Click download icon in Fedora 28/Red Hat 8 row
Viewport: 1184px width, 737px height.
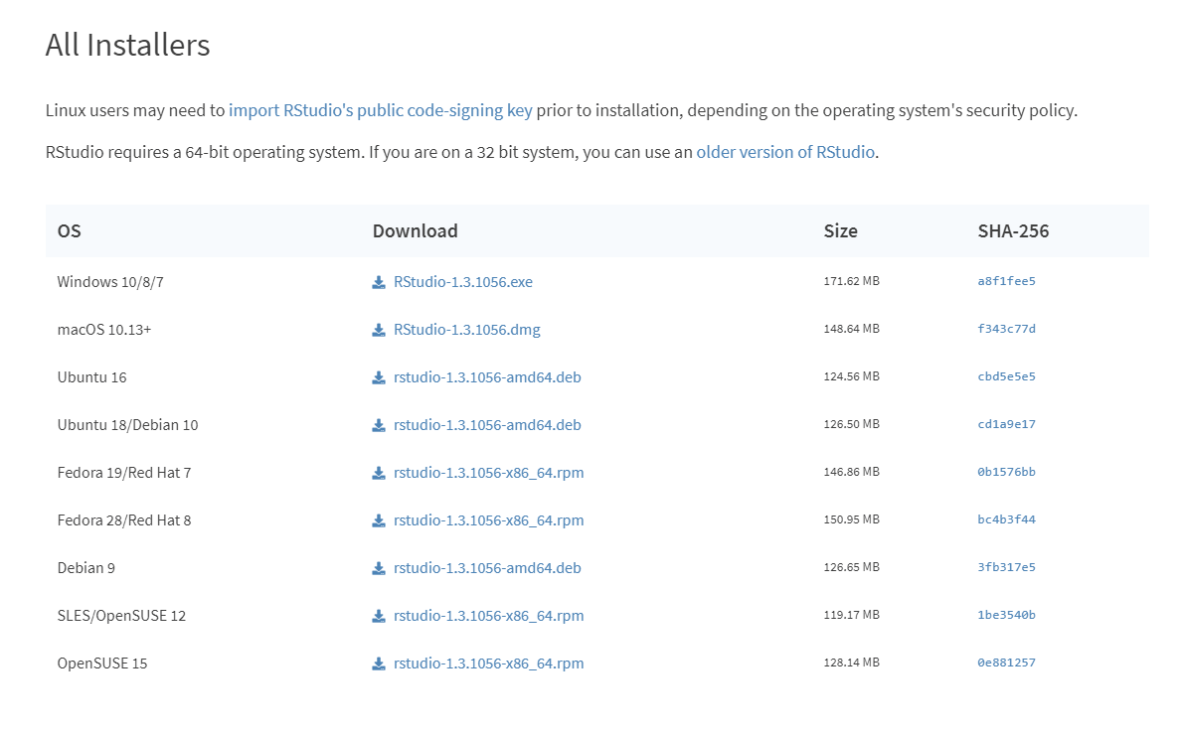coord(379,520)
